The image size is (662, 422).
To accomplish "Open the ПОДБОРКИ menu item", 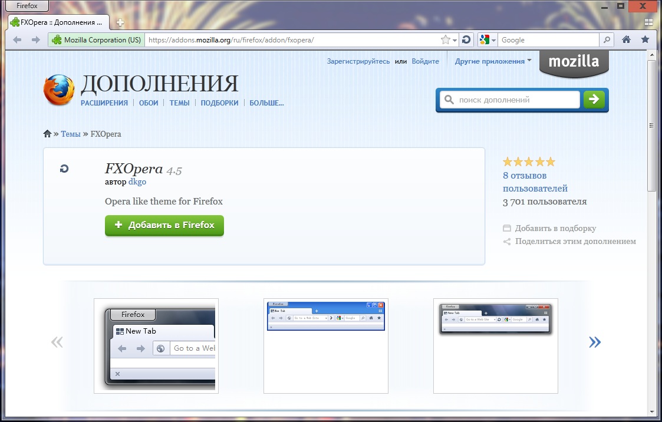I will pos(219,103).
